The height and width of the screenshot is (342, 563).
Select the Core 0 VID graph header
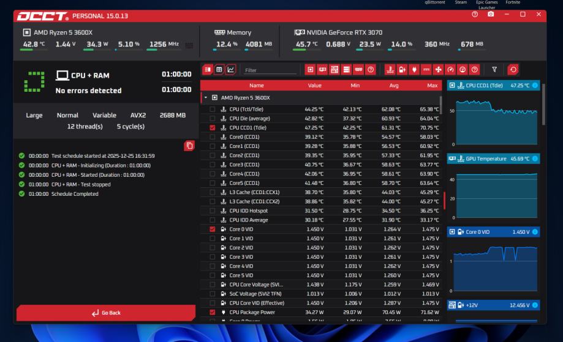493,232
